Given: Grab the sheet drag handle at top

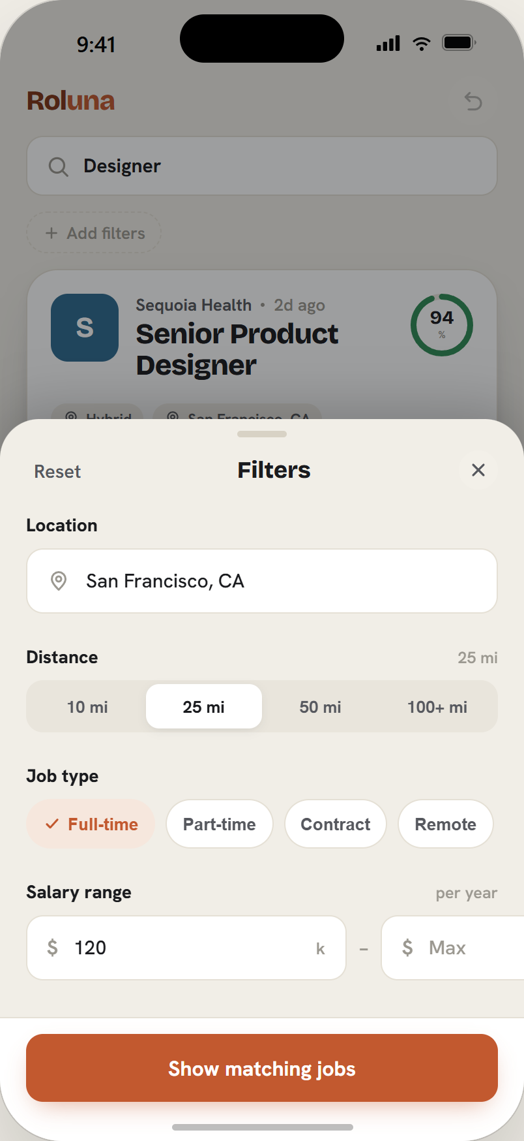Looking at the screenshot, I should (x=262, y=434).
